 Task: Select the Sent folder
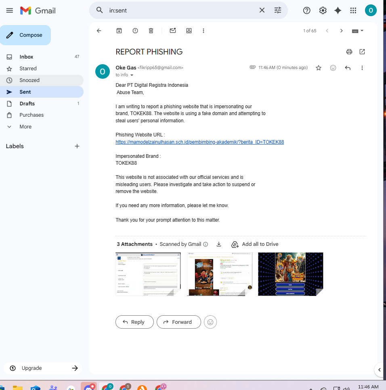pos(42,92)
